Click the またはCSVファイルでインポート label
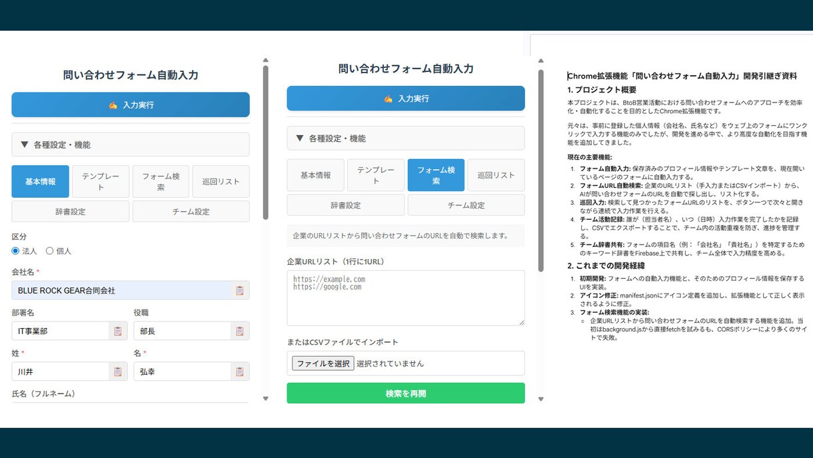 (343, 342)
